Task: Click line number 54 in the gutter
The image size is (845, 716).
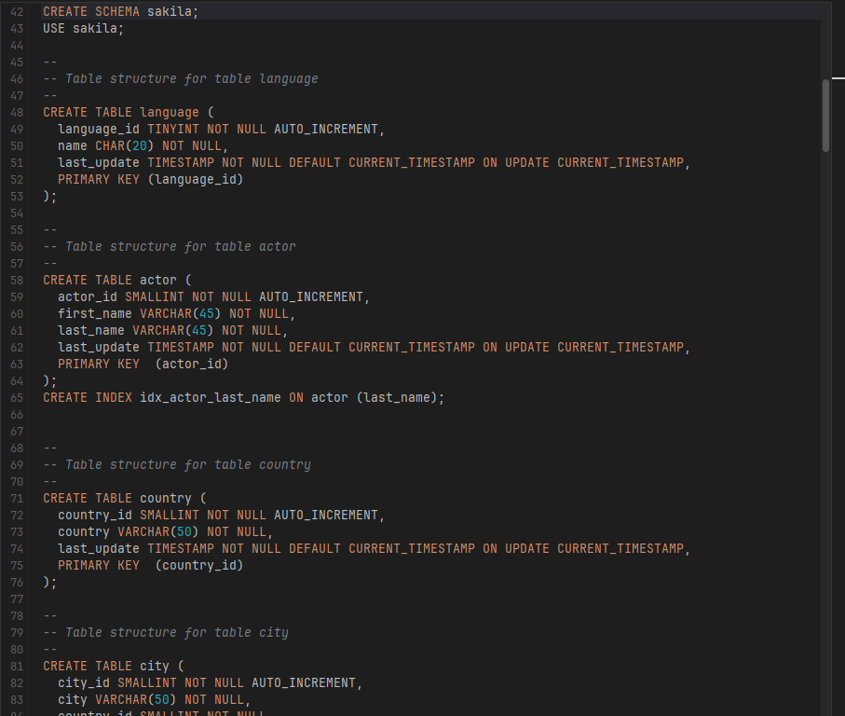Action: point(17,213)
